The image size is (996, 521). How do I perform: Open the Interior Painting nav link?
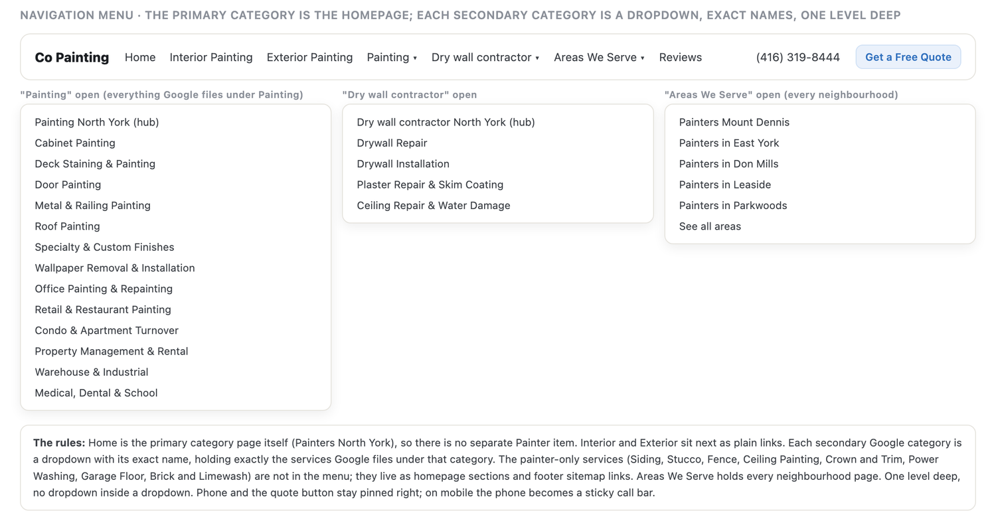coord(211,57)
